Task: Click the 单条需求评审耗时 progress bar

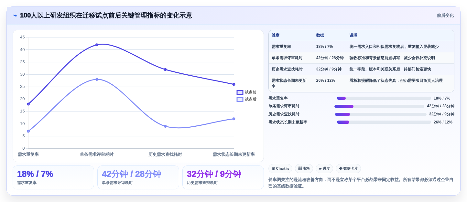Action: coord(379,106)
